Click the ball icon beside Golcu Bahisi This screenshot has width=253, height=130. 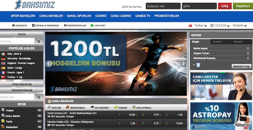pyautogui.click(x=3, y=115)
